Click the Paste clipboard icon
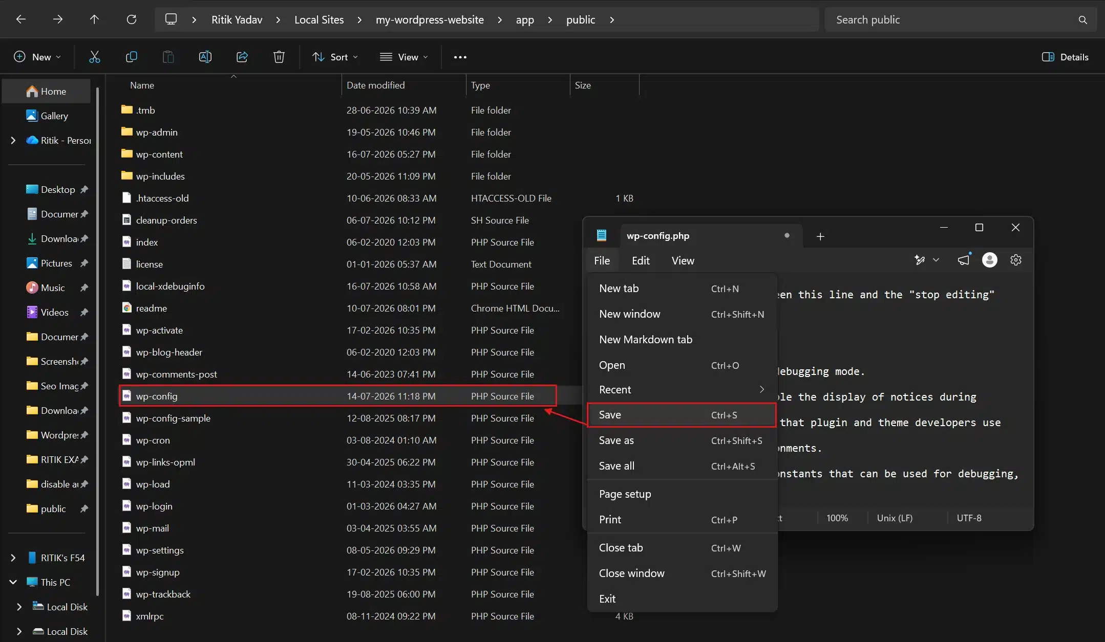This screenshot has height=642, width=1105. click(x=168, y=57)
